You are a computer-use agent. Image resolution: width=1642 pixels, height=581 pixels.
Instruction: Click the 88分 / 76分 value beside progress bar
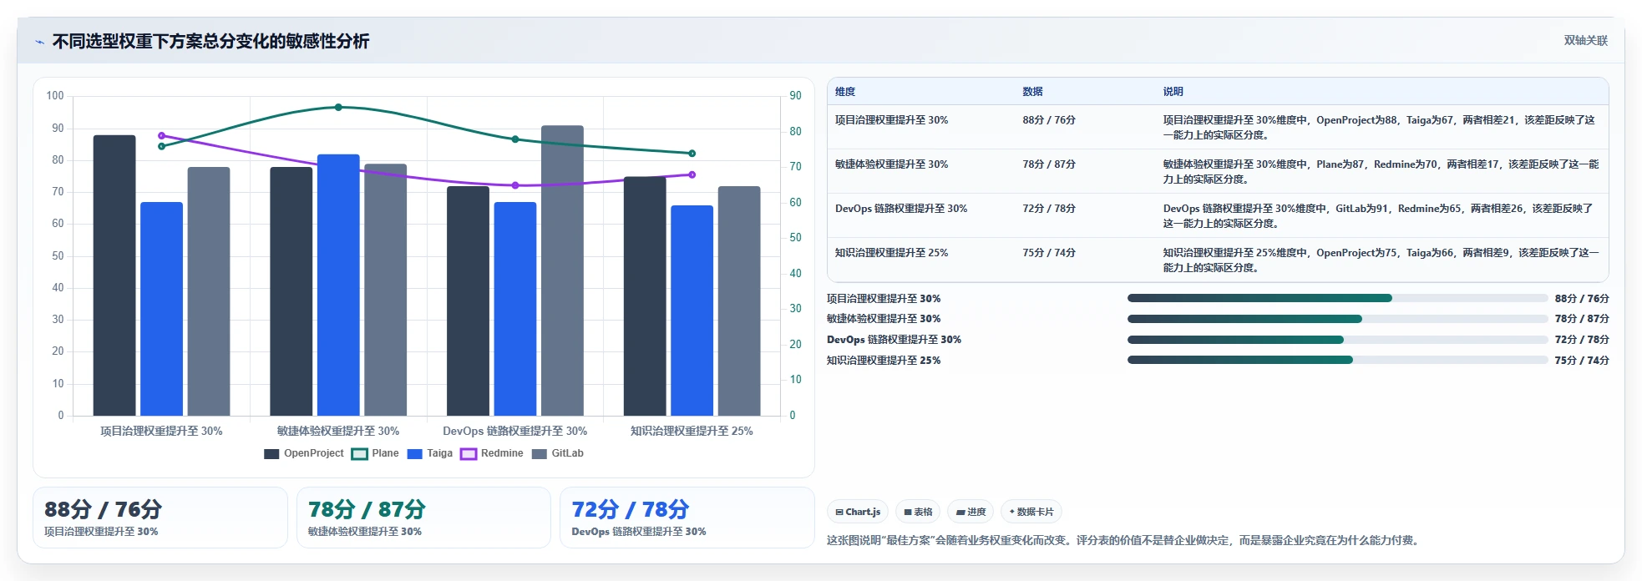click(1582, 298)
